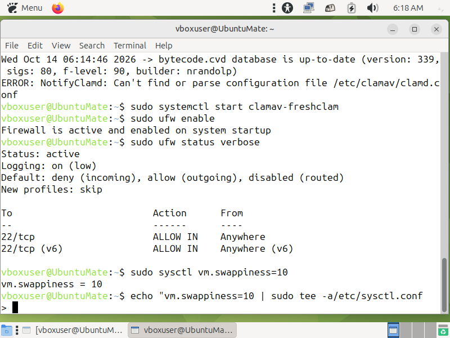Click the 'Action' column header text
The image size is (450, 338).
(170, 213)
